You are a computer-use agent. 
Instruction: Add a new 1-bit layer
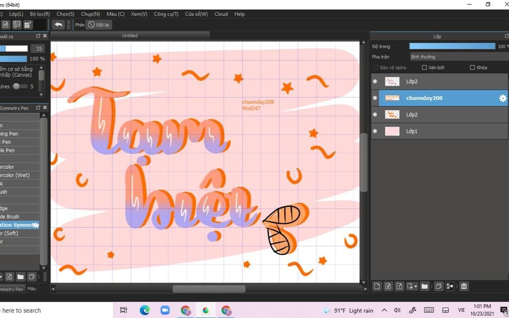399,286
